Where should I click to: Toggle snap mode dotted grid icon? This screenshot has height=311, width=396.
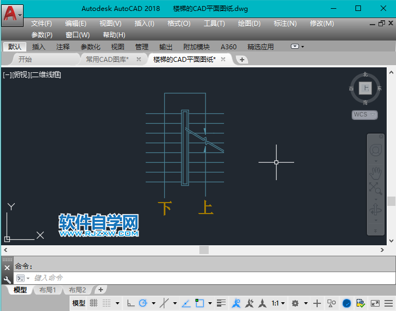[107, 303]
